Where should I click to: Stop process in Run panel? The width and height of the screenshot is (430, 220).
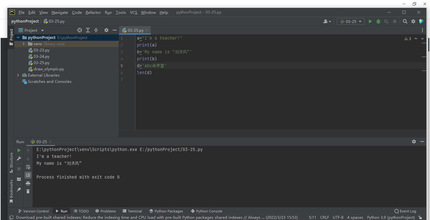(x=19, y=169)
